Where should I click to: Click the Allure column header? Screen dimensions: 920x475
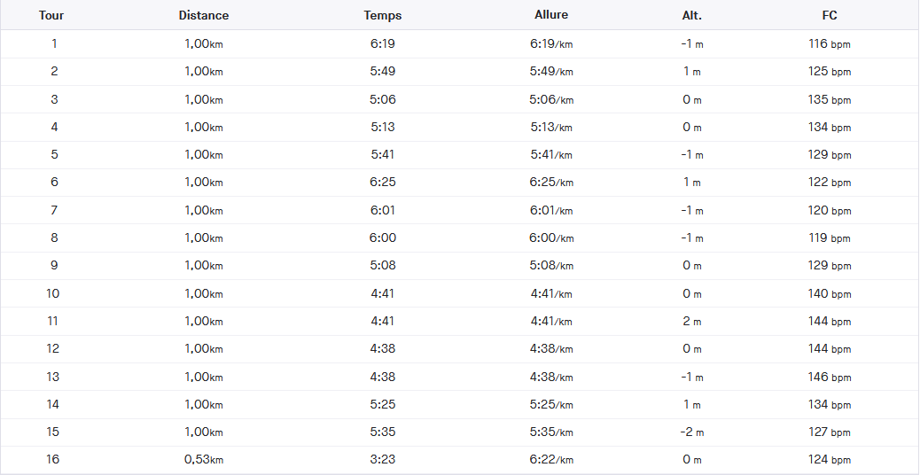point(551,15)
